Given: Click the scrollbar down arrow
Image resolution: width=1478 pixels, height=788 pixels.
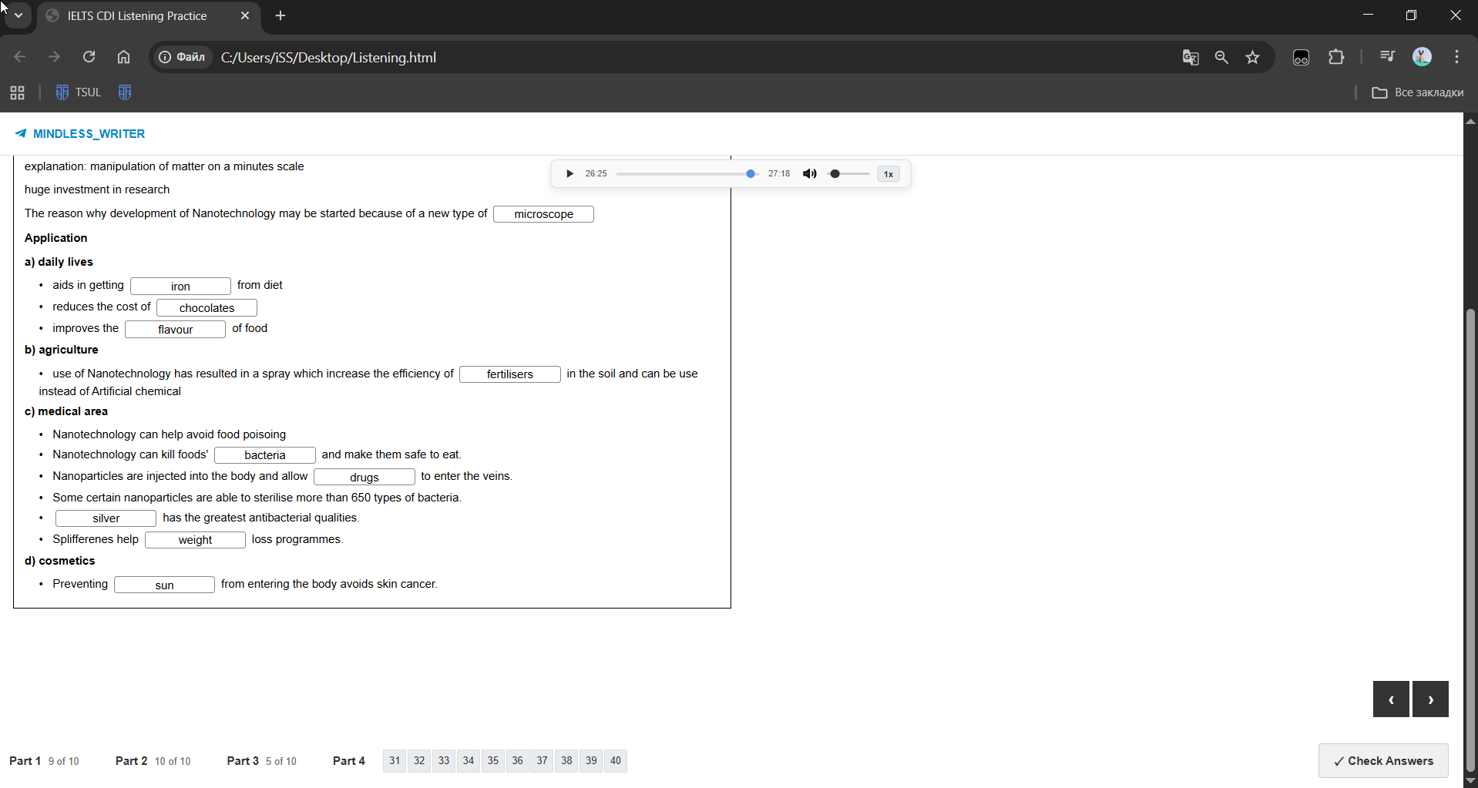Looking at the screenshot, I should click(1470, 780).
